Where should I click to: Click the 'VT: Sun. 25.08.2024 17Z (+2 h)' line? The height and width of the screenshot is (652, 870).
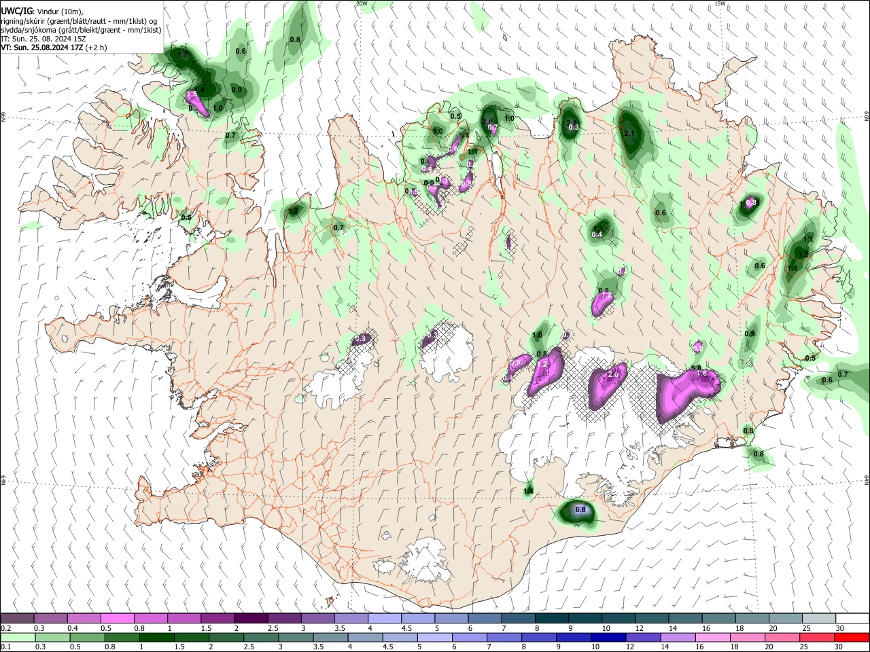(54, 48)
